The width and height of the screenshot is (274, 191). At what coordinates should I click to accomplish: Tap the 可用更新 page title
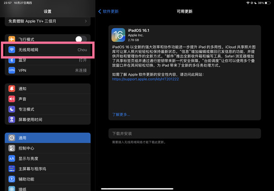click(x=184, y=11)
